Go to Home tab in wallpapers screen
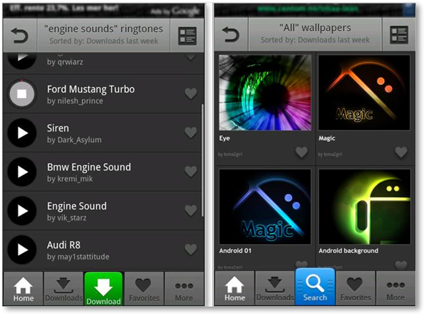 pos(235,288)
